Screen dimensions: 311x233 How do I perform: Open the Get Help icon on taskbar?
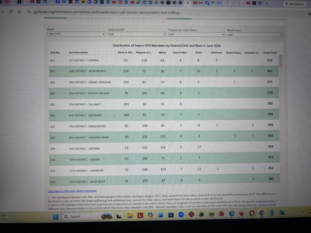[282, 213]
